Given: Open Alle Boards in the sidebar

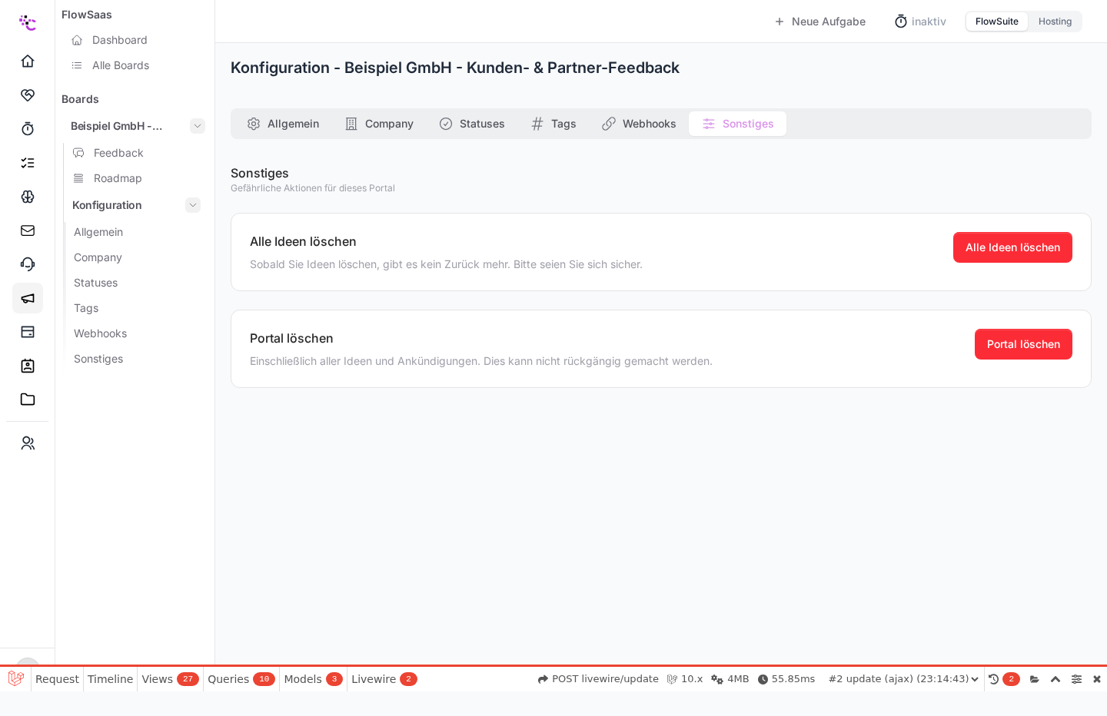Looking at the screenshot, I should [121, 65].
